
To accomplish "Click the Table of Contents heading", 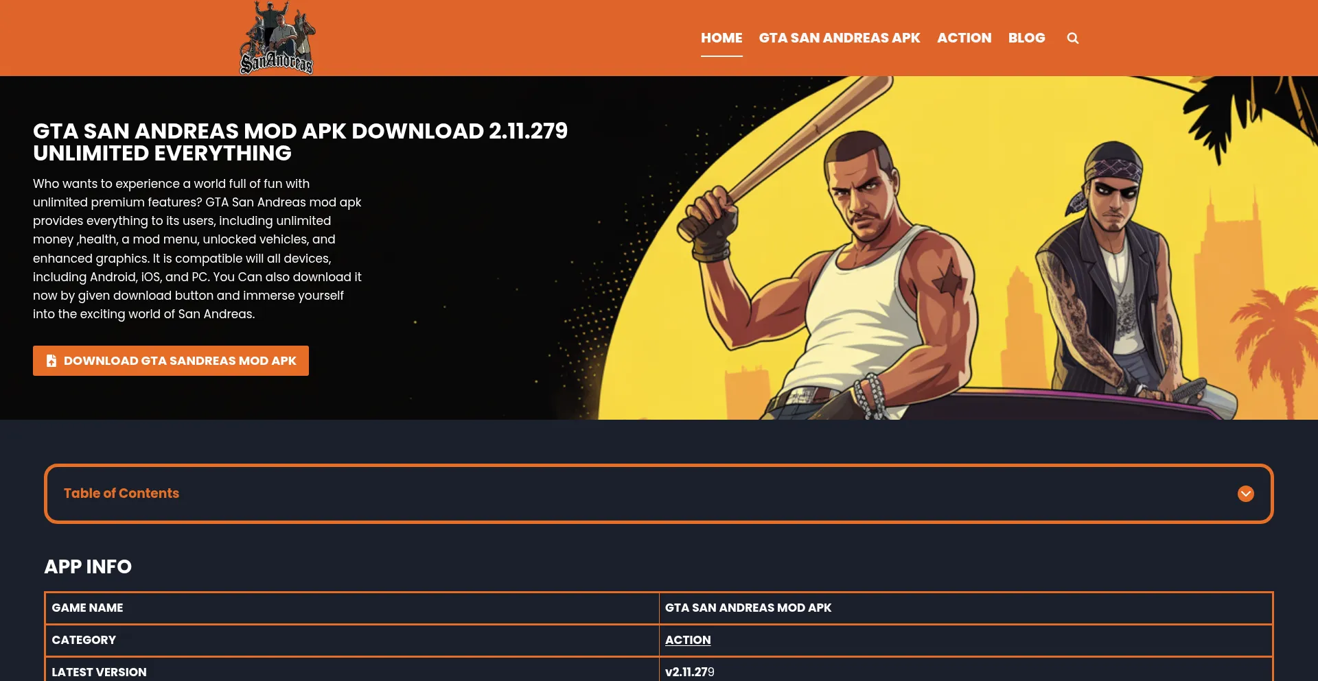I will [122, 493].
